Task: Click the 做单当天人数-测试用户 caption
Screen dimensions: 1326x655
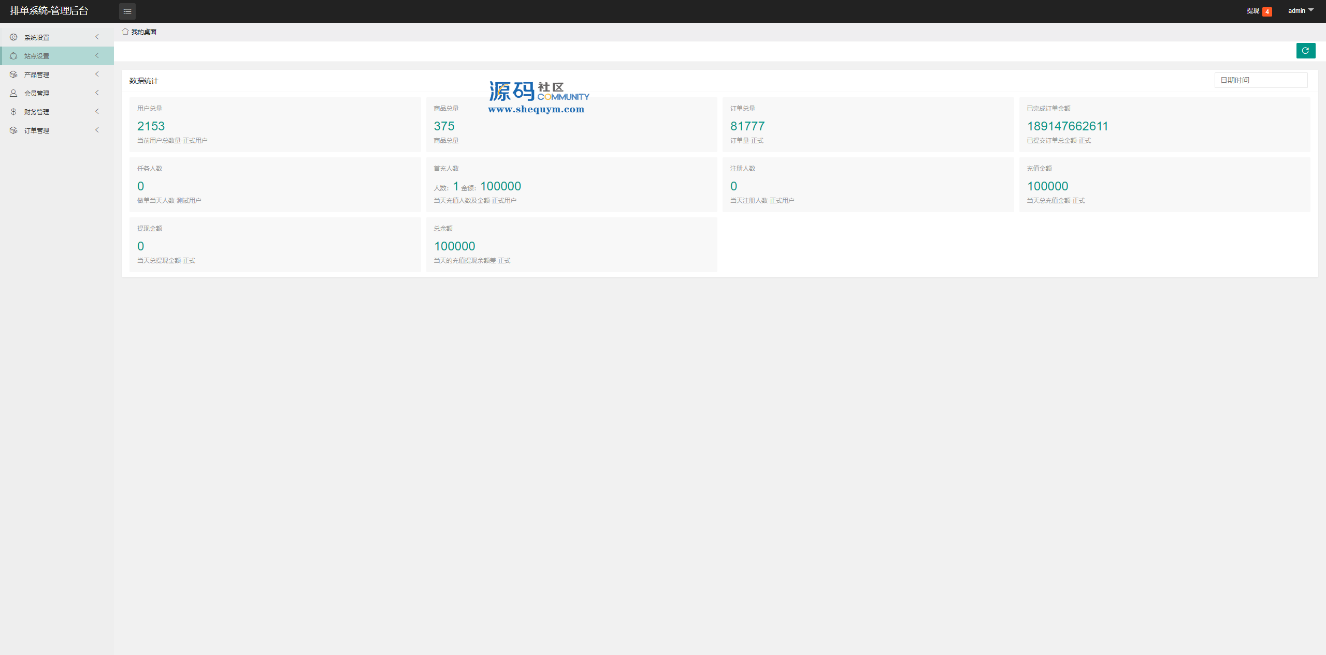Action: click(169, 201)
